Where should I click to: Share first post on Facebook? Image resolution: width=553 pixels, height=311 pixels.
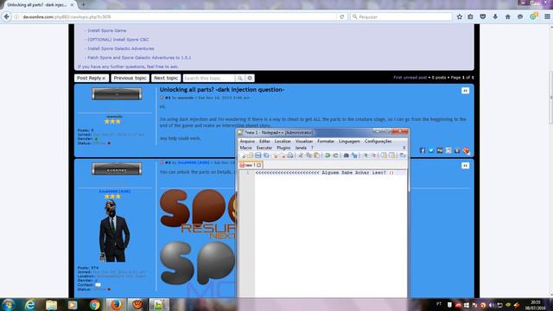coord(423,150)
